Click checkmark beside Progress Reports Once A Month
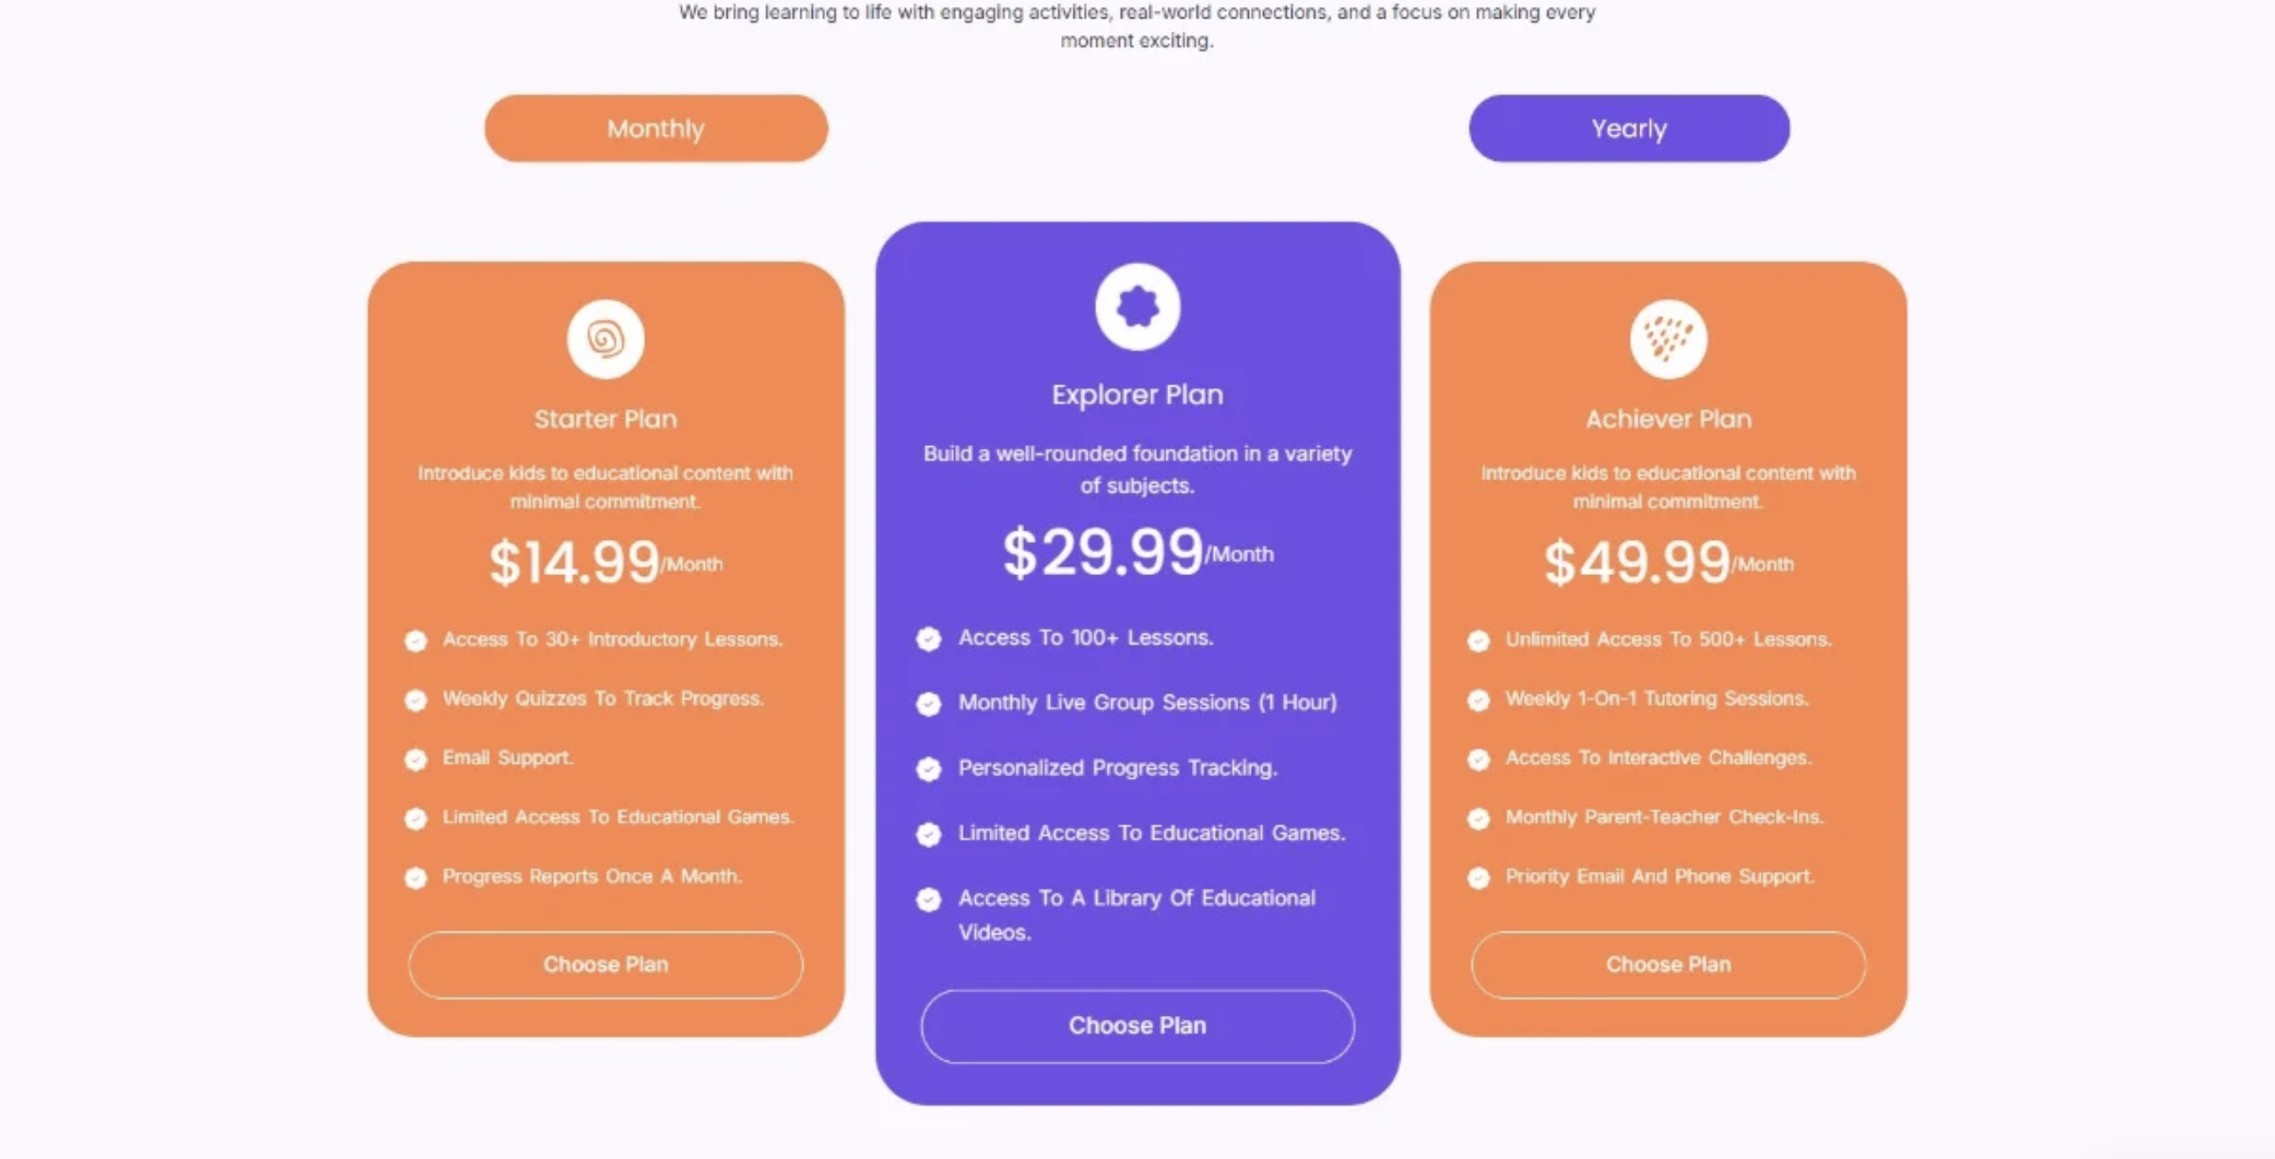The height and width of the screenshot is (1159, 2275). (x=416, y=878)
